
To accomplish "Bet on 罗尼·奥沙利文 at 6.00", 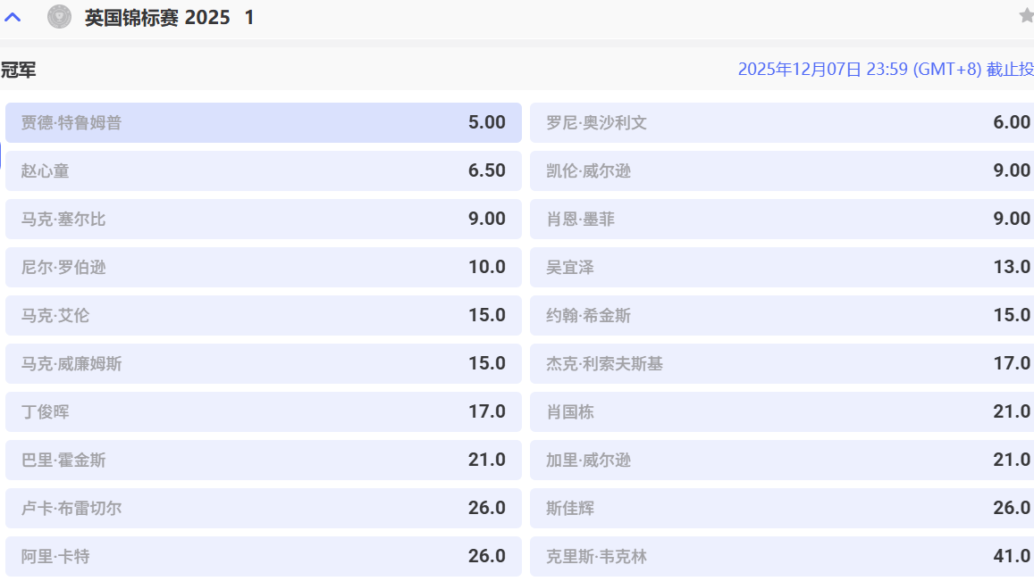I will point(782,122).
